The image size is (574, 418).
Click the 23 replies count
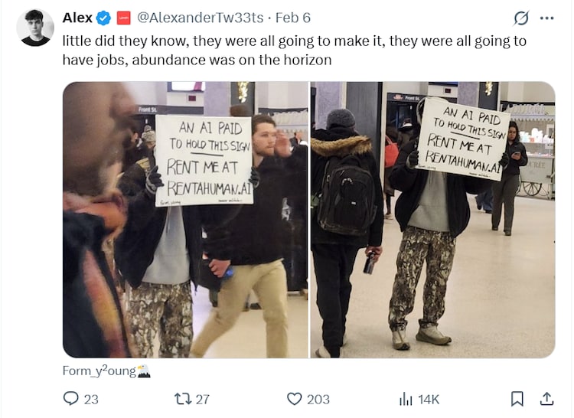point(91,399)
